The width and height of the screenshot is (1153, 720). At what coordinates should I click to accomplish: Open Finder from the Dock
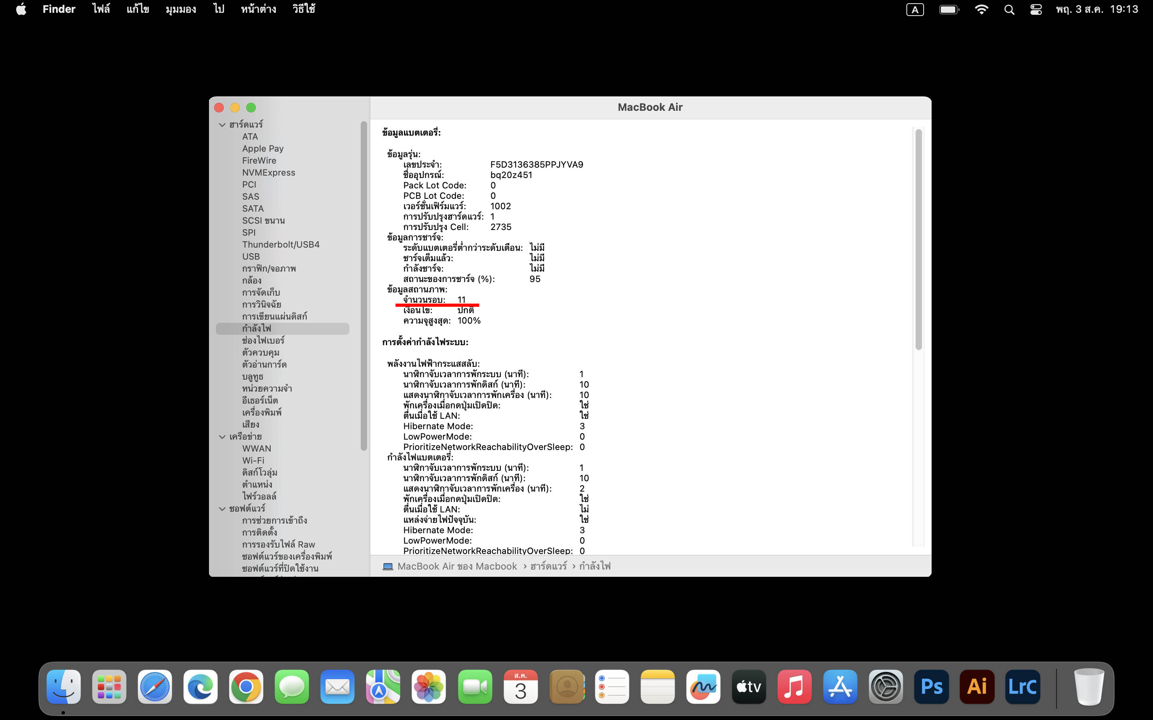click(x=63, y=686)
